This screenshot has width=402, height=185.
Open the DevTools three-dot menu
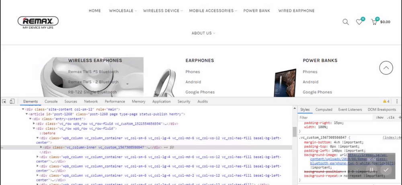point(397,101)
